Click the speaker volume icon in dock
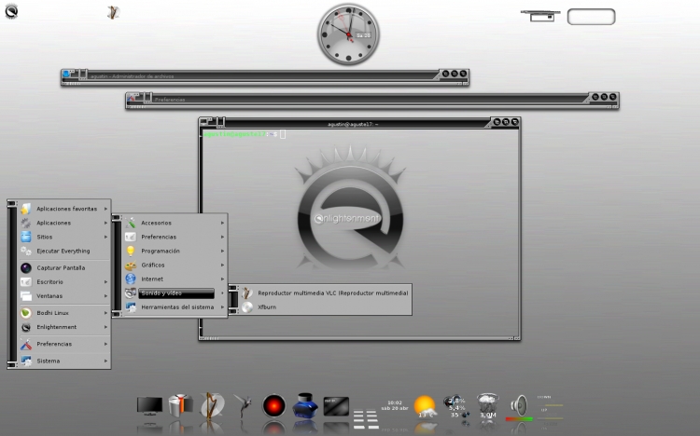 coord(519,405)
